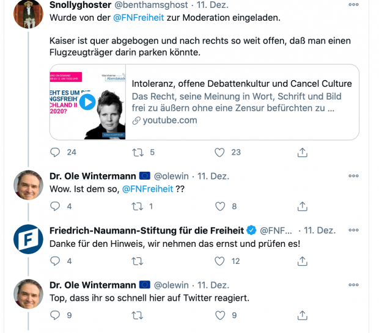
Task: Reply to the Snollyghoster tweet
Action: [56, 152]
